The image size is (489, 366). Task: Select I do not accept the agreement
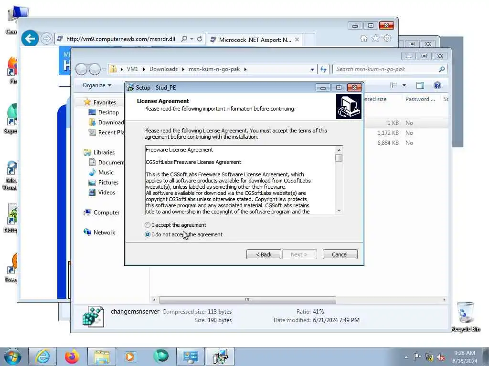click(x=148, y=234)
